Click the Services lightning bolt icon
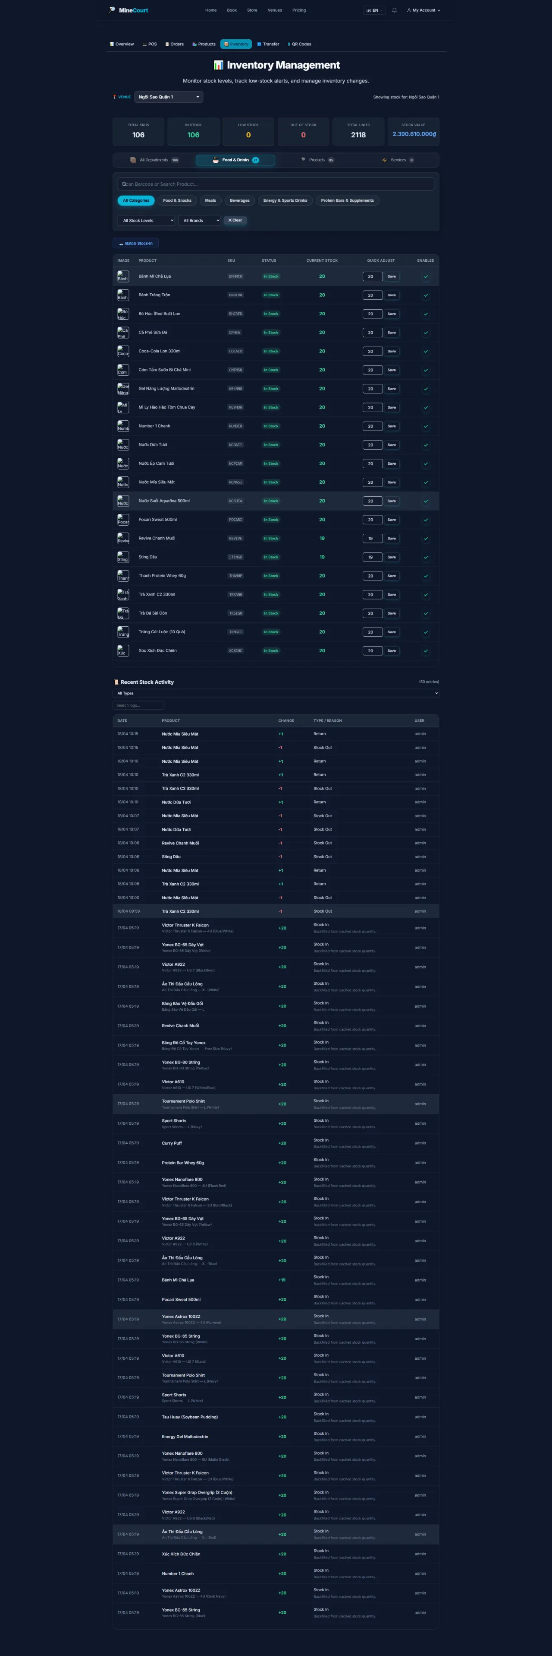Image resolution: width=552 pixels, height=1656 pixels. tap(385, 160)
